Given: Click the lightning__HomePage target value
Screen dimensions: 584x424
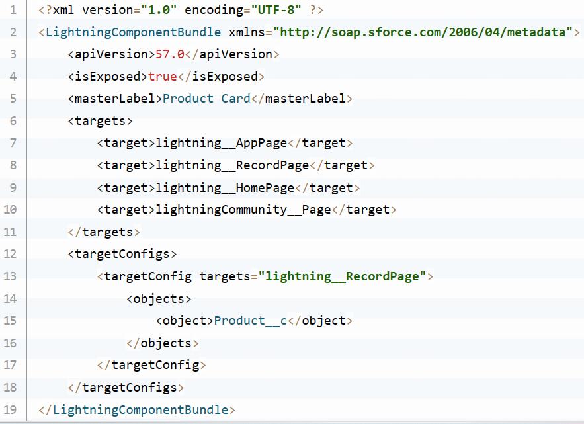Looking at the screenshot, I should [x=225, y=187].
